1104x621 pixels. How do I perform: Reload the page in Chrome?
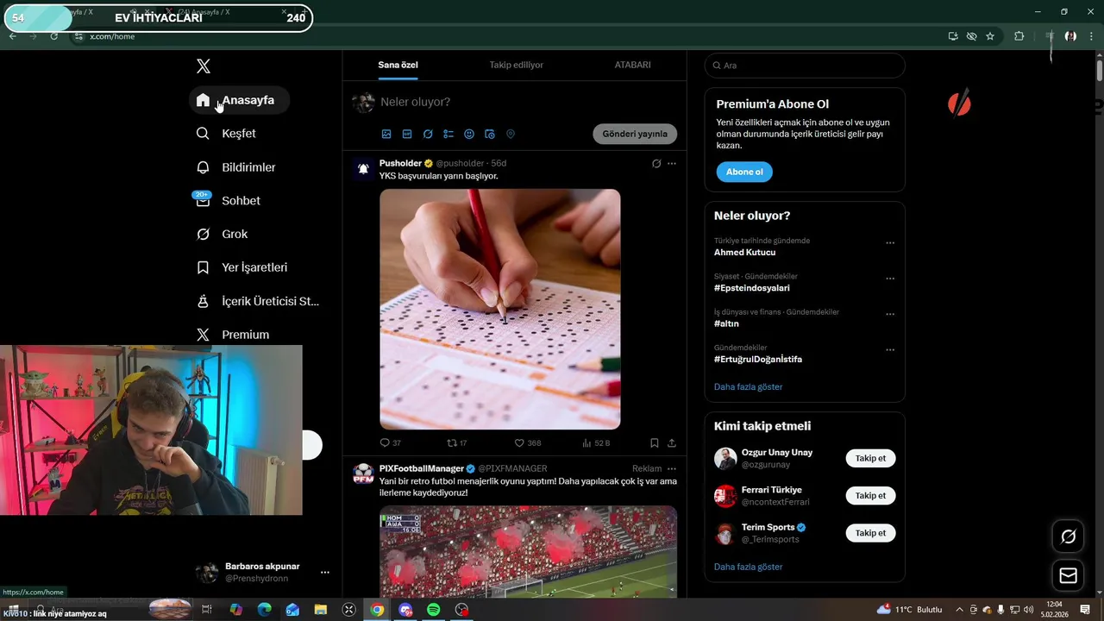[54, 36]
